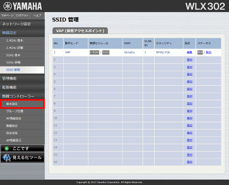Viewport: 229px width, 185px height.
Task: Click 無効 status link in row 1
Action: [x=209, y=52]
